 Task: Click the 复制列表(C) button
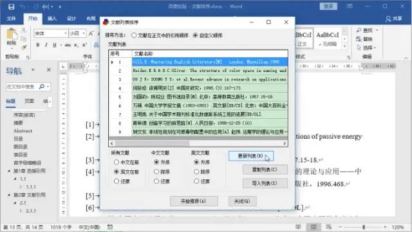[x=265, y=170]
